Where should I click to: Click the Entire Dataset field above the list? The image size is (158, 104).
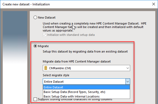pos(84,82)
